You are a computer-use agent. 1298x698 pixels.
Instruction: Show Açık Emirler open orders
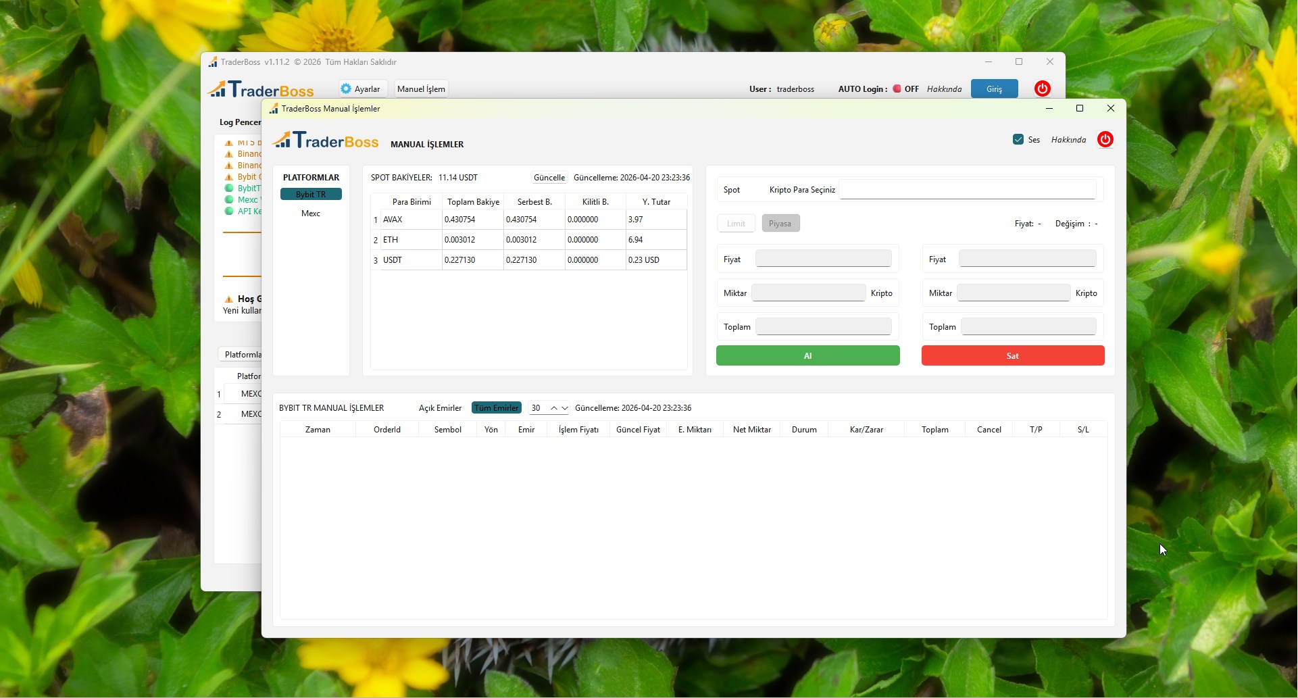(440, 408)
